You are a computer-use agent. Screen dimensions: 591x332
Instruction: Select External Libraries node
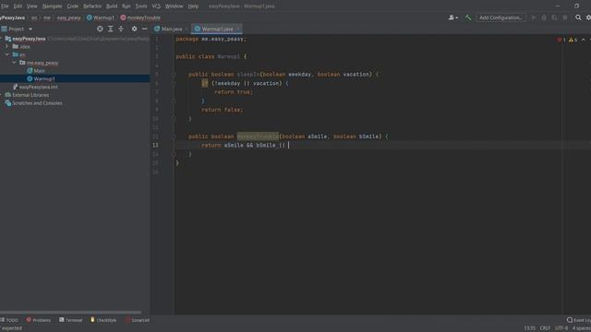tap(30, 95)
